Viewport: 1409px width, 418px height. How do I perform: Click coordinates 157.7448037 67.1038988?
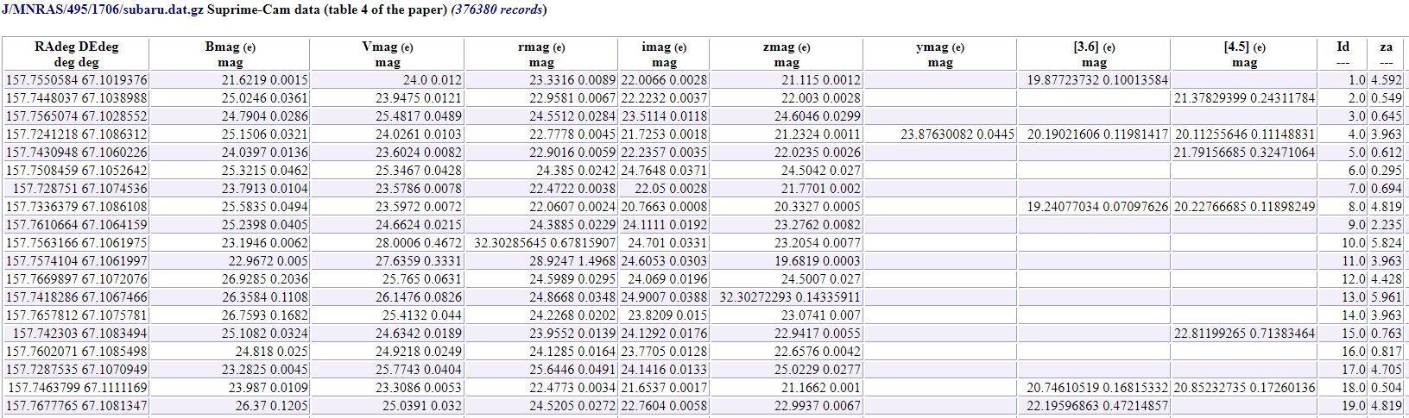[x=76, y=98]
